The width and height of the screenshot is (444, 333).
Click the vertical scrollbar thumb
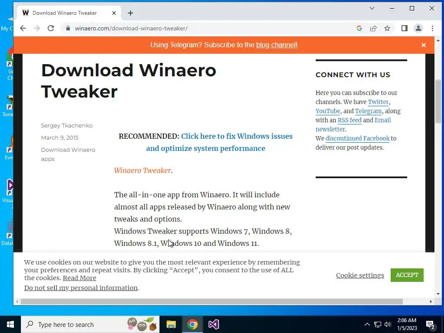coord(438,101)
